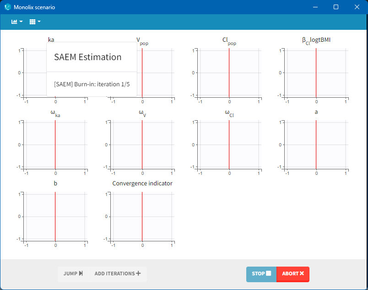Viewport: 368px width, 290px height.
Task: Minimize the Monolix scenario window
Action: [315, 7]
